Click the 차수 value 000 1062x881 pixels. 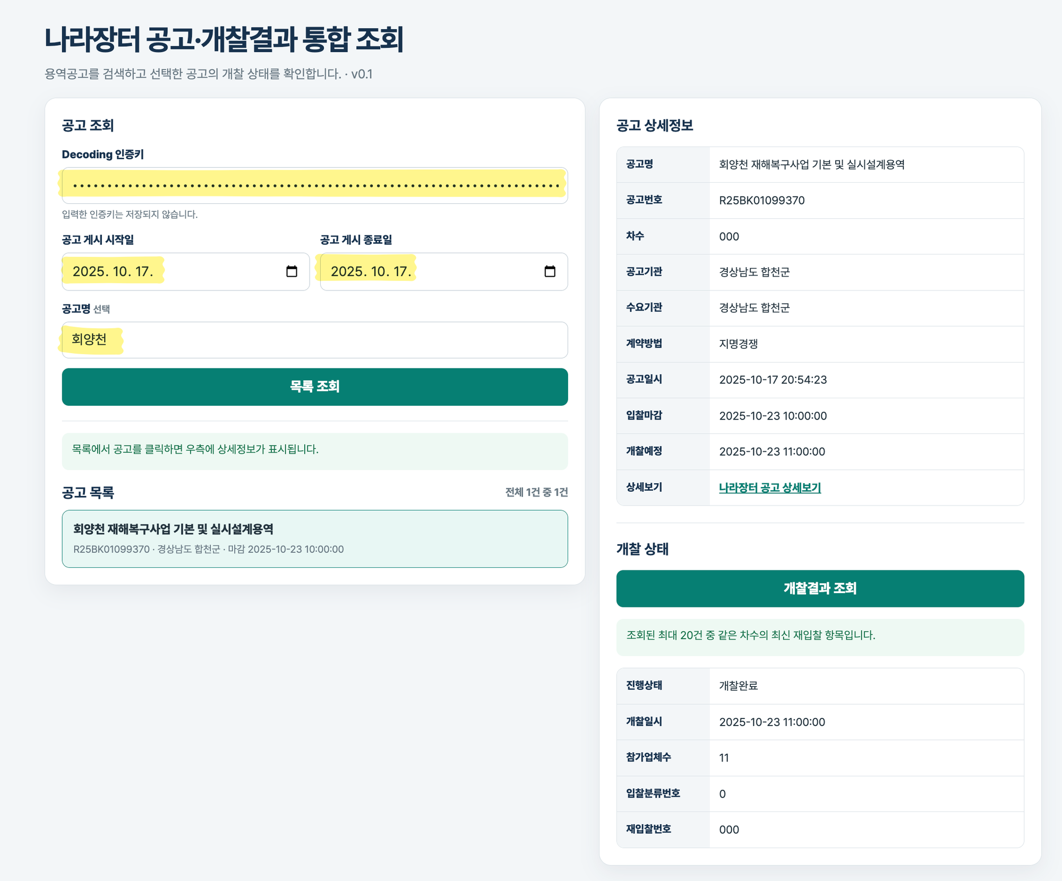729,236
